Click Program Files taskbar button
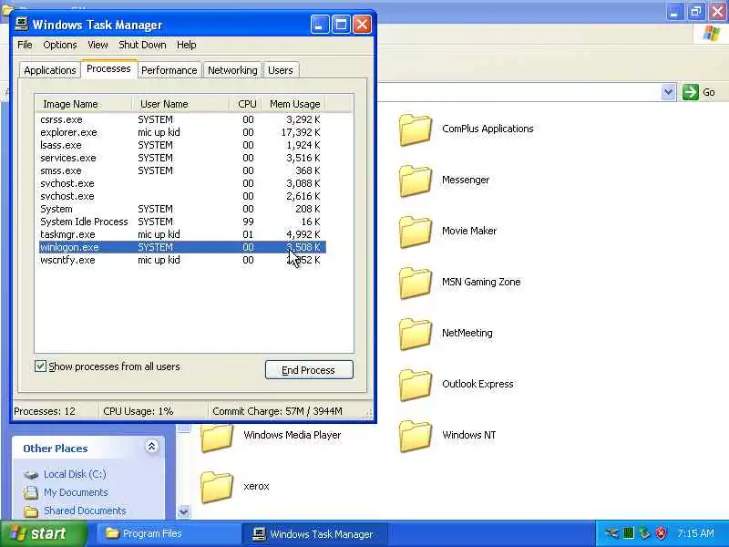The image size is (729, 547). click(168, 533)
